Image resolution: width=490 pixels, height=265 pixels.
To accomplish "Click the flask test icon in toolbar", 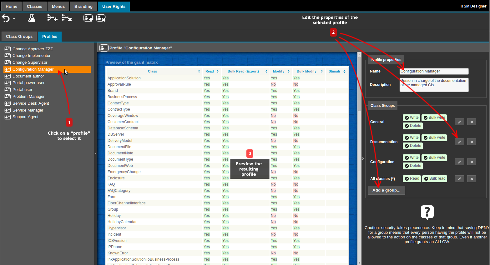I will (32, 18).
